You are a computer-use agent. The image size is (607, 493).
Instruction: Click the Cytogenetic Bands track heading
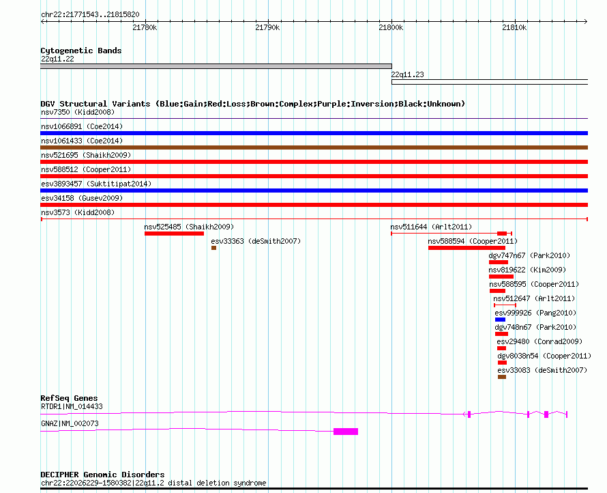(81, 51)
